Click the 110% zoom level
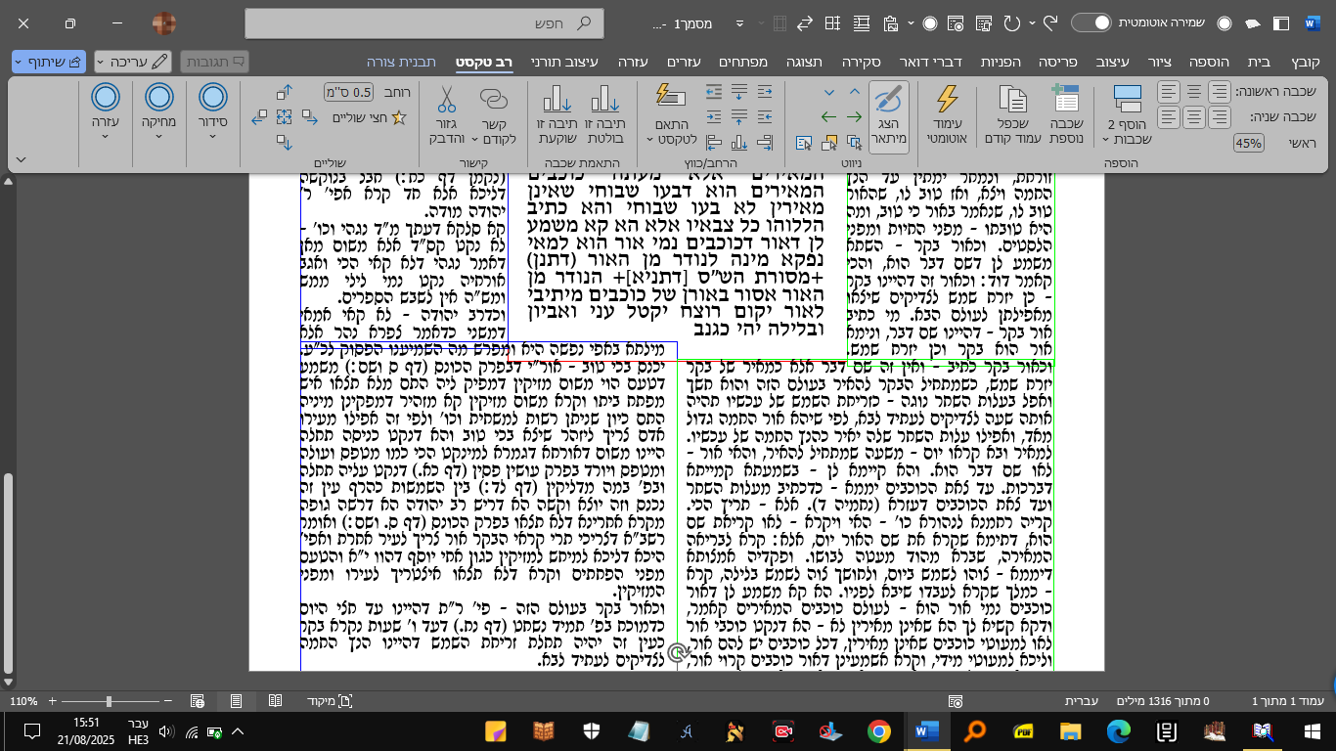The width and height of the screenshot is (1336, 751). tap(23, 701)
